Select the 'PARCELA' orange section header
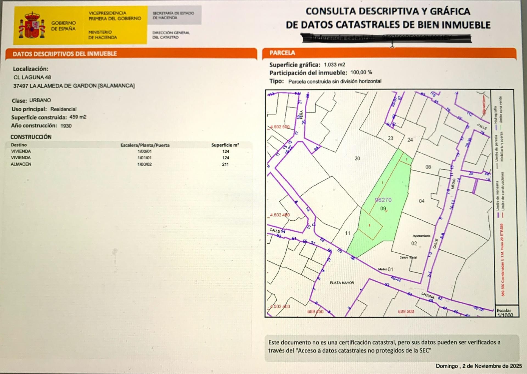Screen dimensions: 527x374 click(x=282, y=53)
